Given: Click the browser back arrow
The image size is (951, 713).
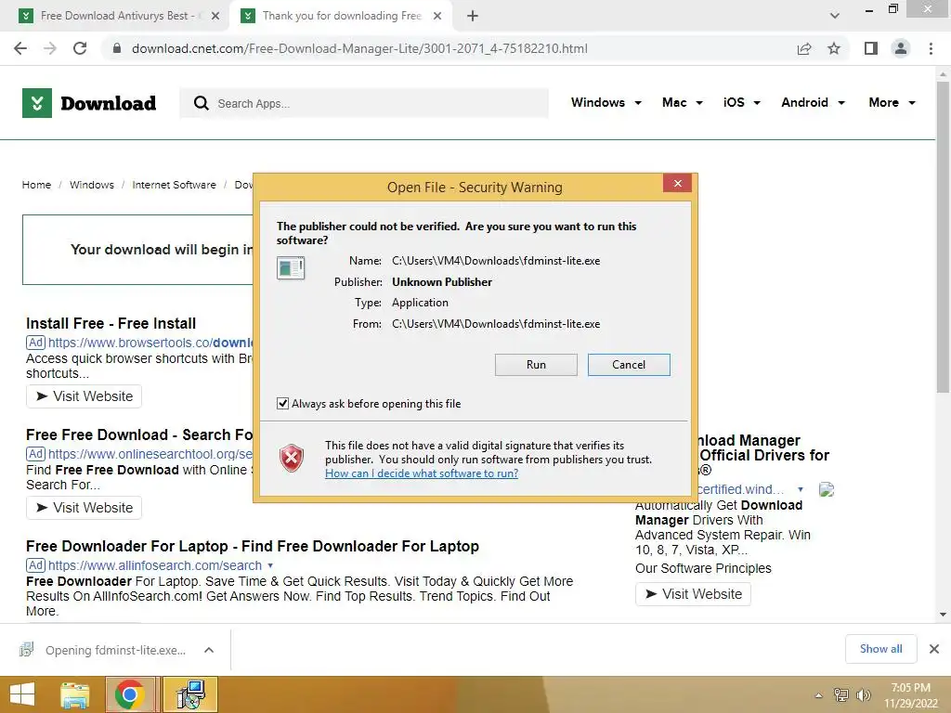Looking at the screenshot, I should coord(20,48).
